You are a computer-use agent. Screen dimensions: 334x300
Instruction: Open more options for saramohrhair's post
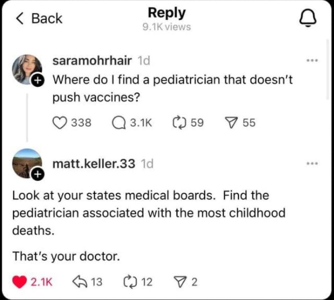[312, 61]
